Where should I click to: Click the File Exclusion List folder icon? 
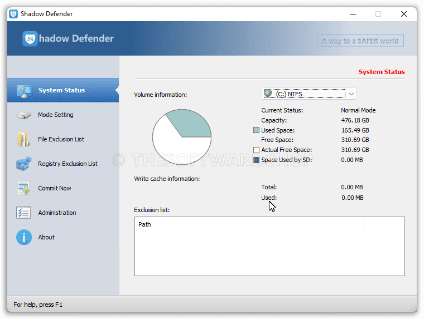point(23,139)
